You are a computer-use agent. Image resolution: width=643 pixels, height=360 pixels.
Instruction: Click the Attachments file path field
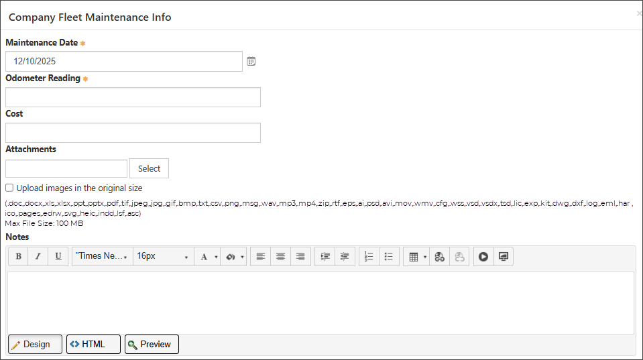coord(66,168)
